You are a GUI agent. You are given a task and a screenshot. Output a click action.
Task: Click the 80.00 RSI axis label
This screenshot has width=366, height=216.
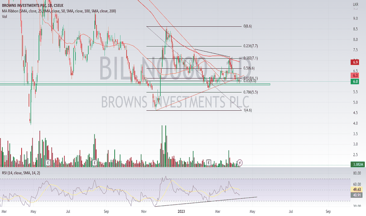(357, 173)
